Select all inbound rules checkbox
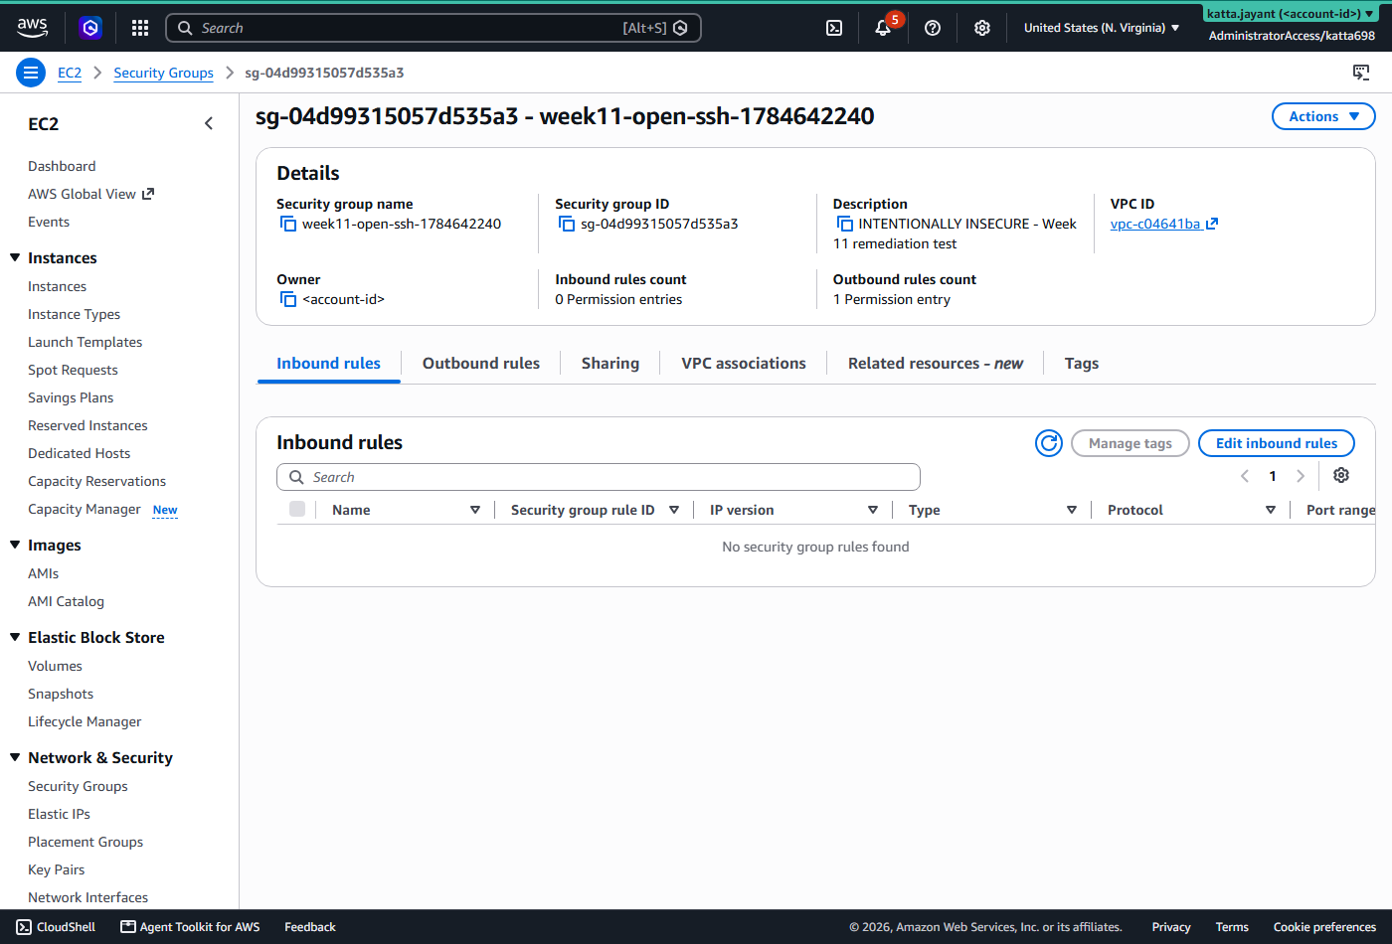 tap(297, 509)
